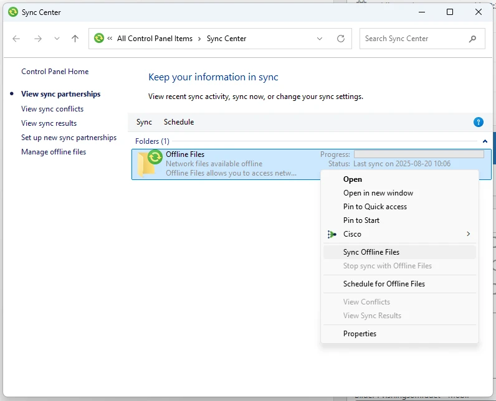This screenshot has height=401, width=496.
Task: Open View sync results
Action: click(x=49, y=123)
